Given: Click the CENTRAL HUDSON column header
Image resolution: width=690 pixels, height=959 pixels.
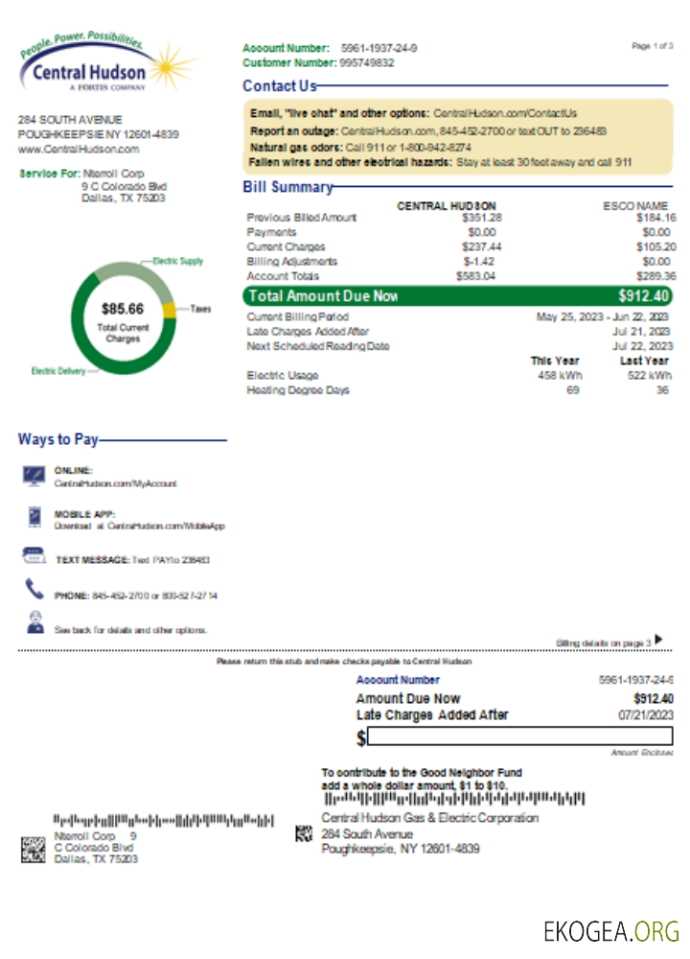Looking at the screenshot, I should click(x=447, y=206).
